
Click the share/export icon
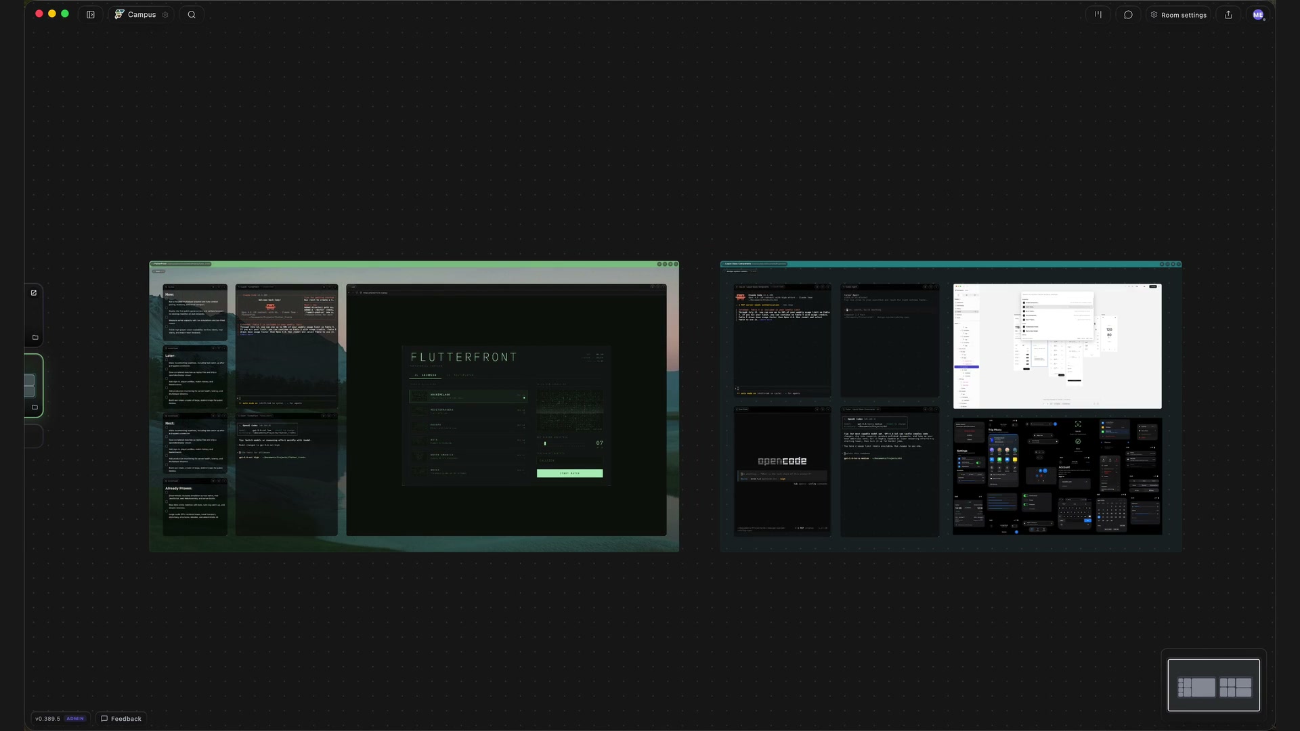tap(1228, 15)
